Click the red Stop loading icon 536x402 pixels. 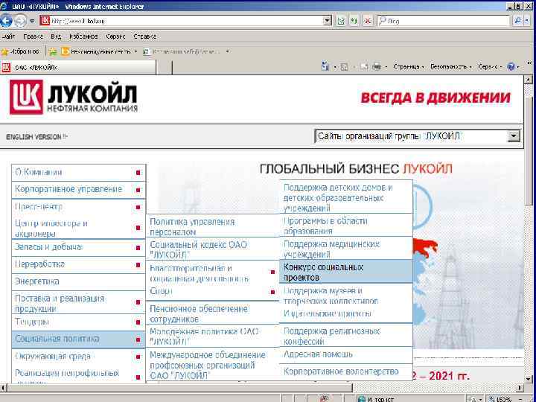[368, 21]
